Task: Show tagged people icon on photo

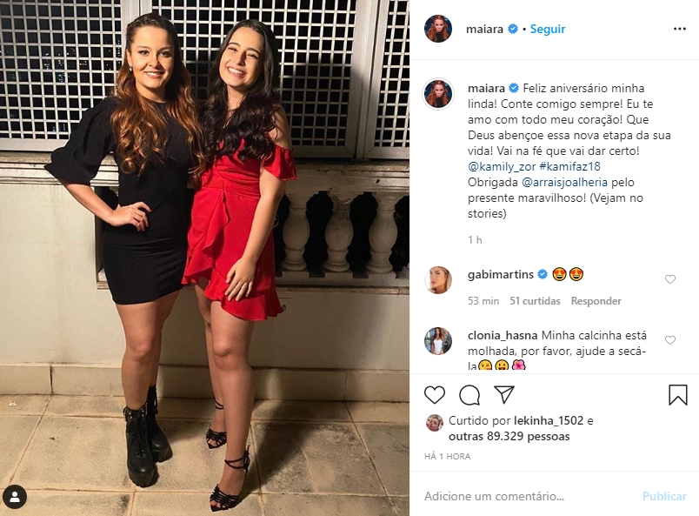Action: 15,497
